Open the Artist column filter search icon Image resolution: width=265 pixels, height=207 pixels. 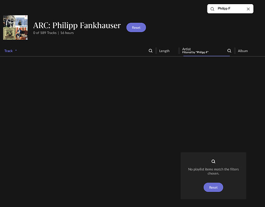[229, 51]
